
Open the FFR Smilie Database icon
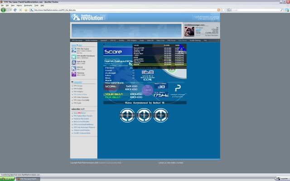point(73,57)
